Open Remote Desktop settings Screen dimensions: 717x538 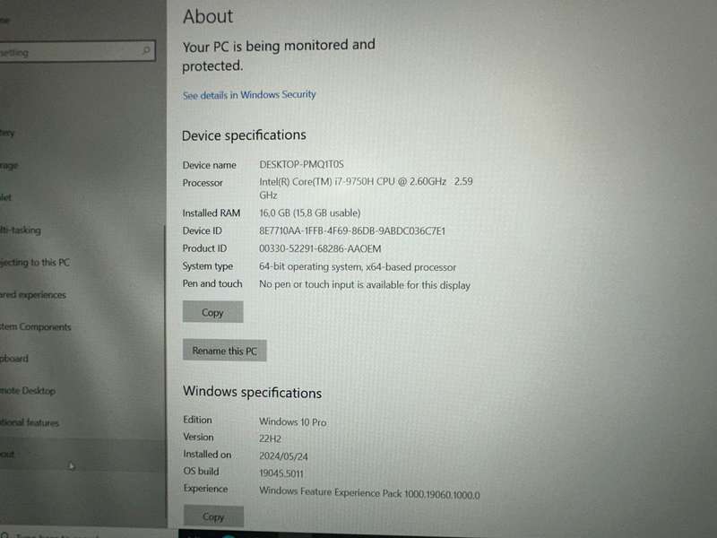coord(28,390)
